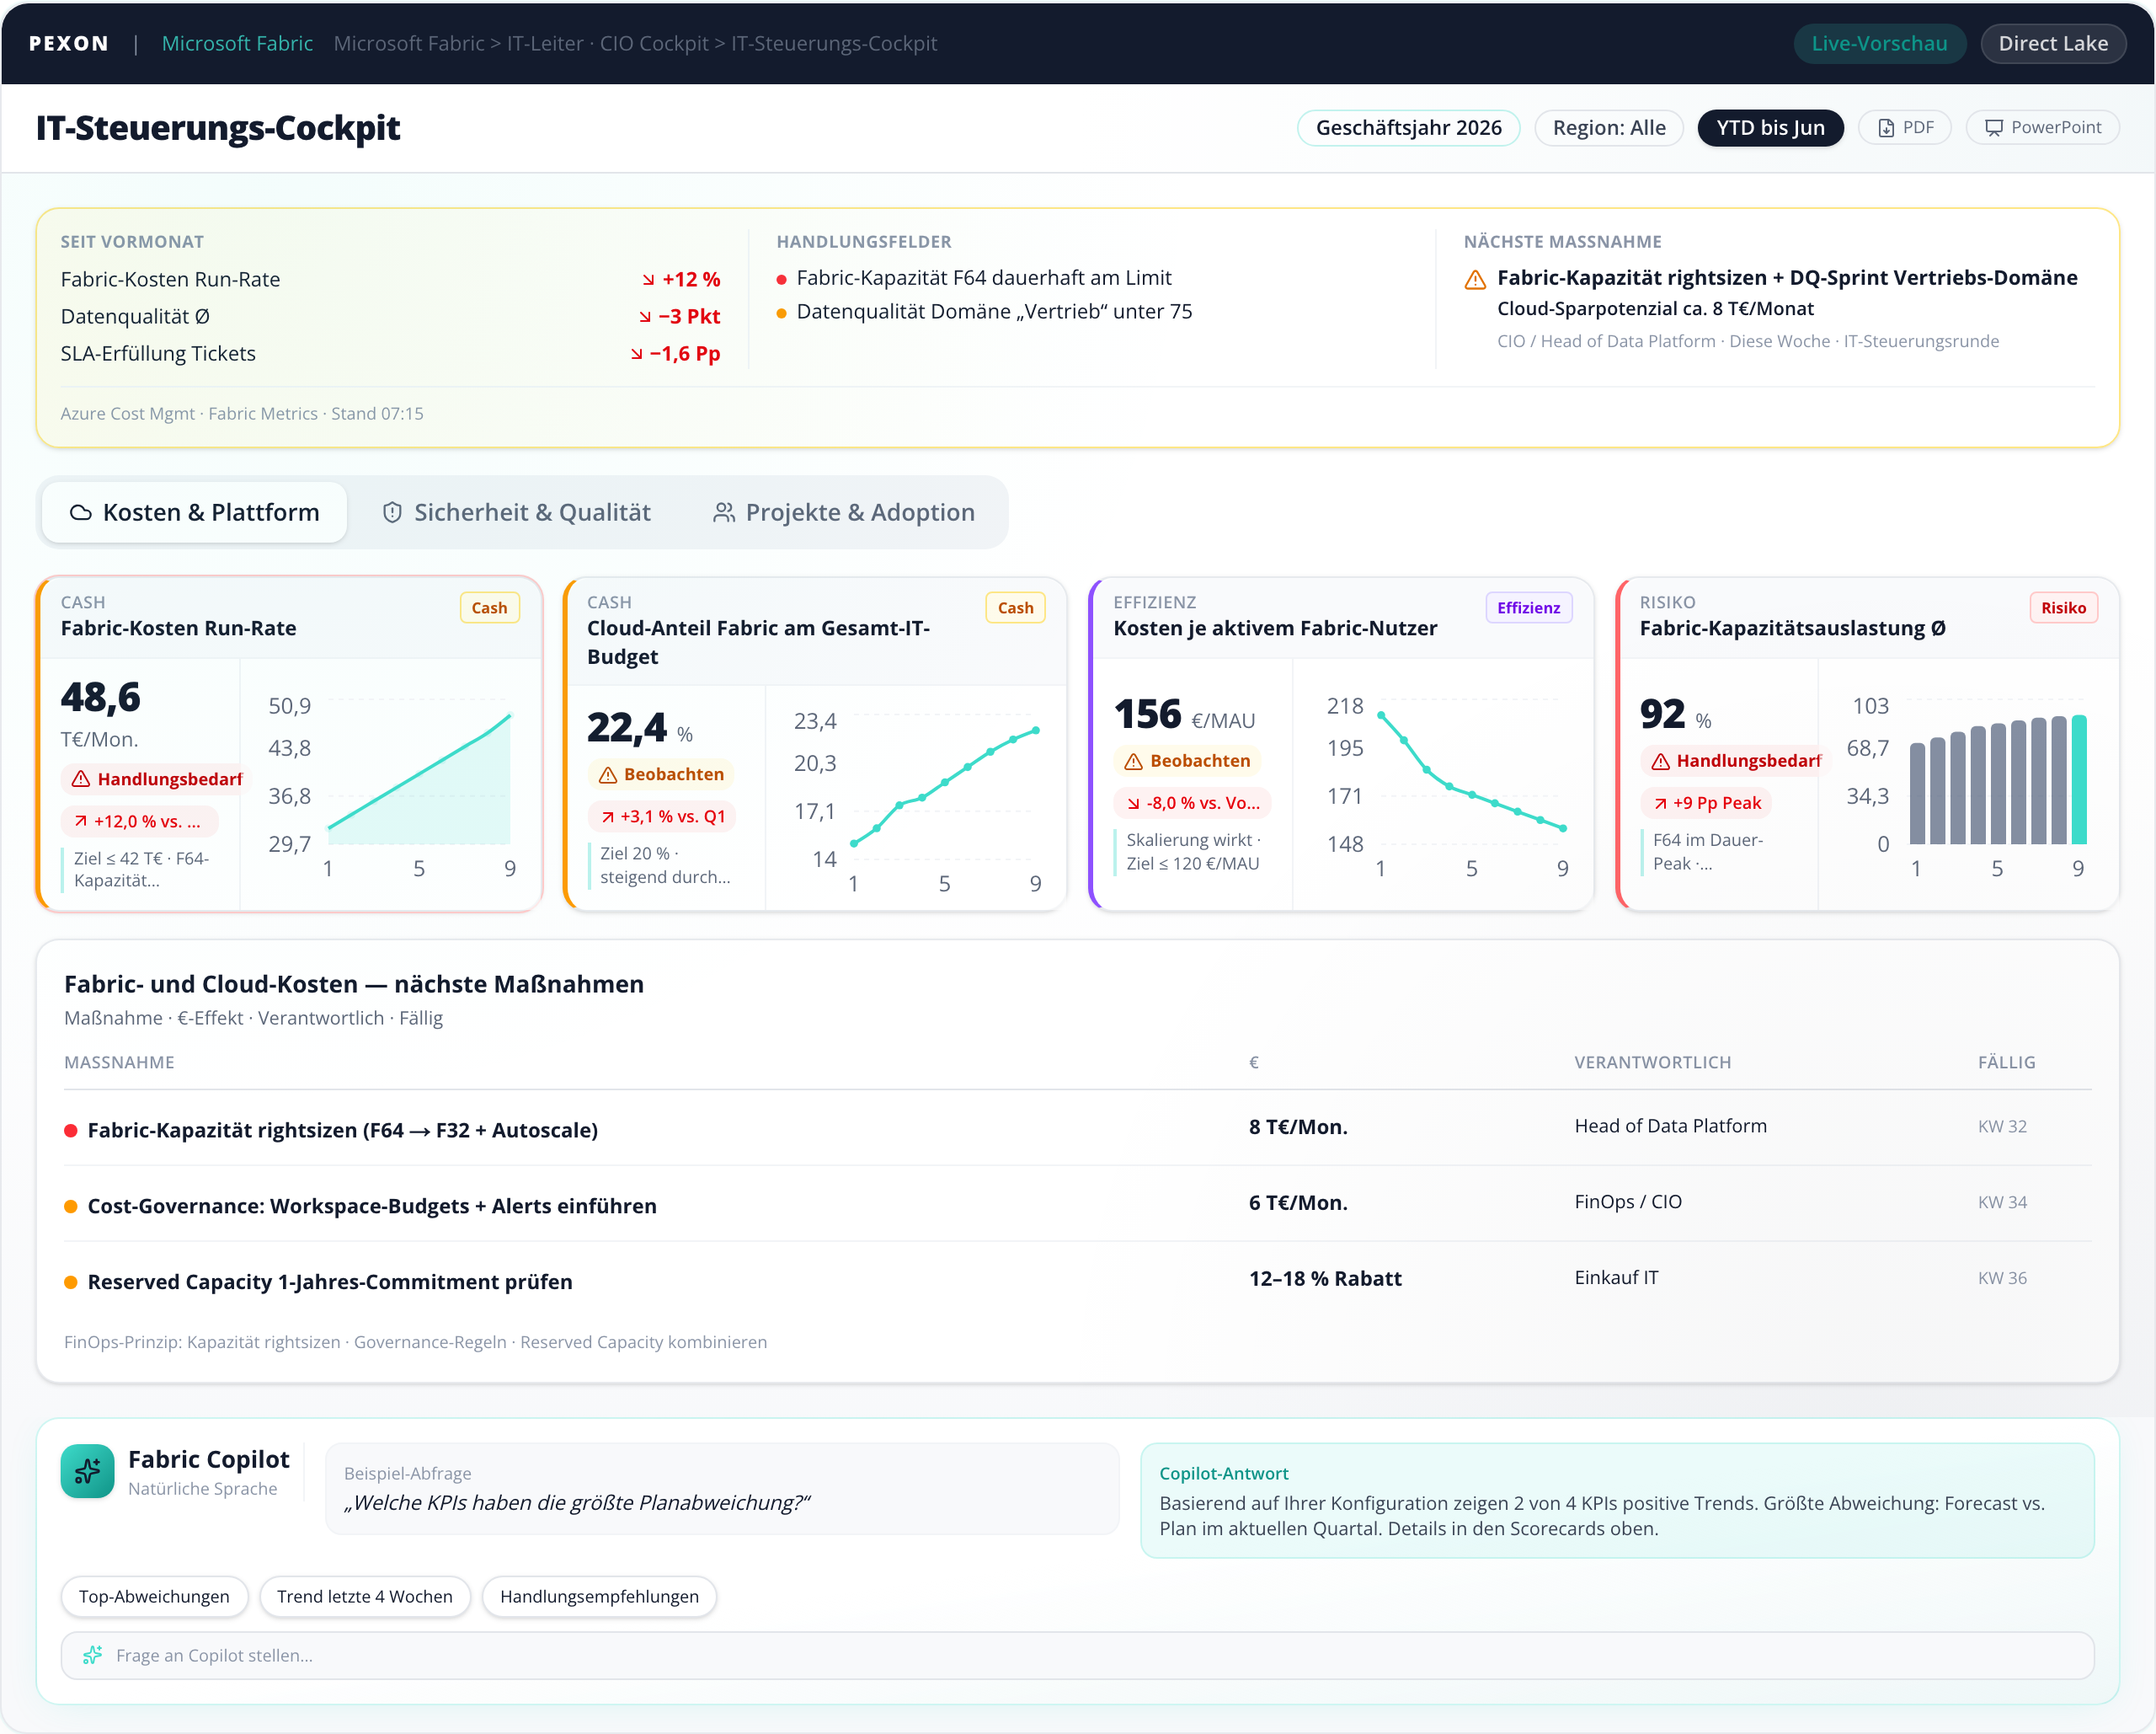The height and width of the screenshot is (1734, 2156).
Task: Click the MASSNAHME column header
Action: [119, 1062]
